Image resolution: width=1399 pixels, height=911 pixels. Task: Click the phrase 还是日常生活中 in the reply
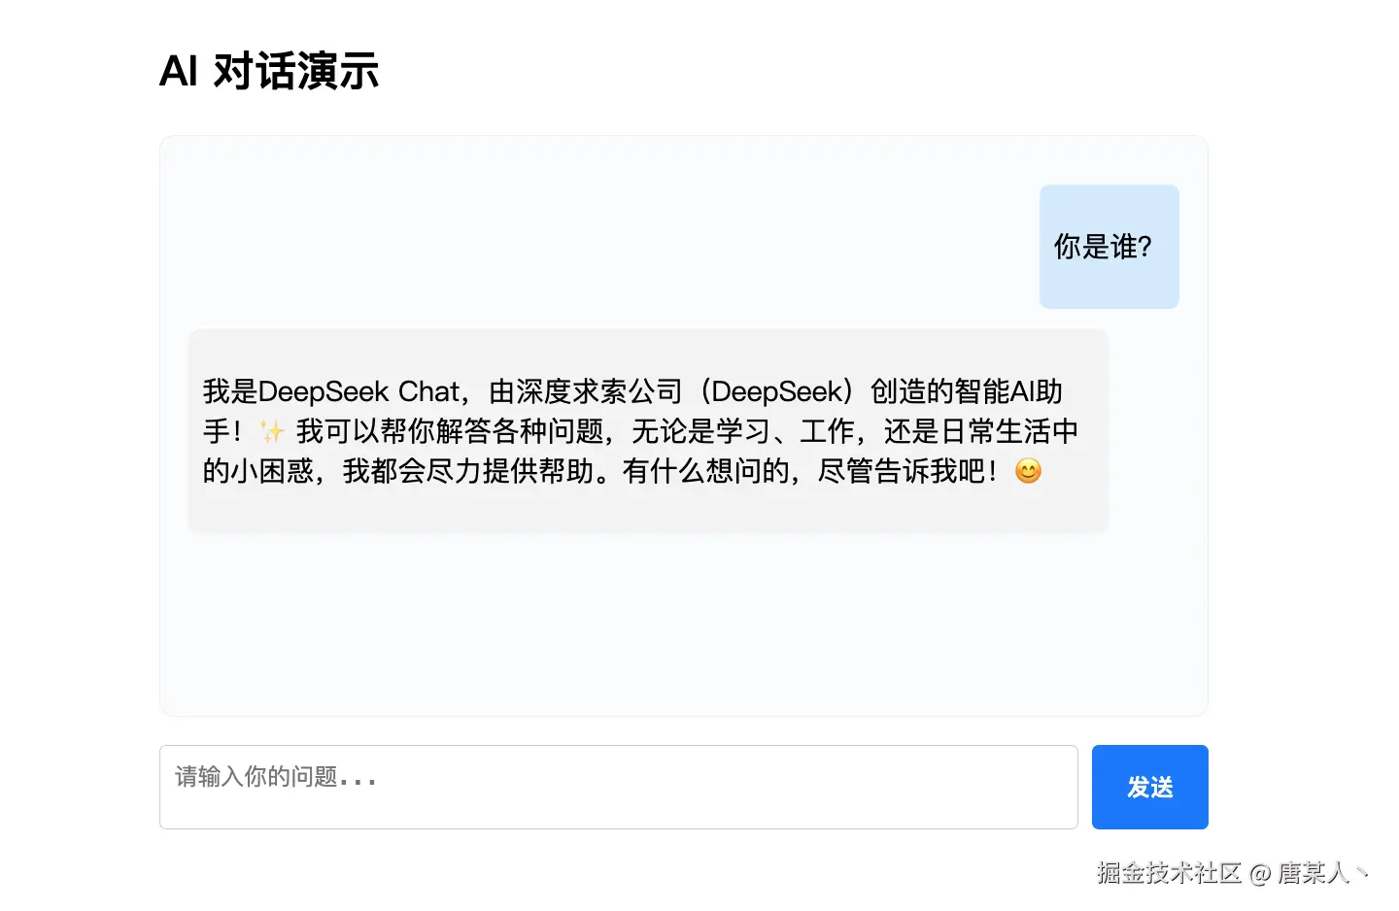click(x=981, y=431)
